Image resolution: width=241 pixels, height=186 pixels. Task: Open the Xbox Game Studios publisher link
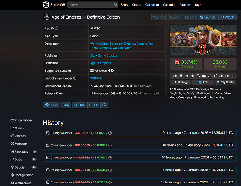pos(104,55)
